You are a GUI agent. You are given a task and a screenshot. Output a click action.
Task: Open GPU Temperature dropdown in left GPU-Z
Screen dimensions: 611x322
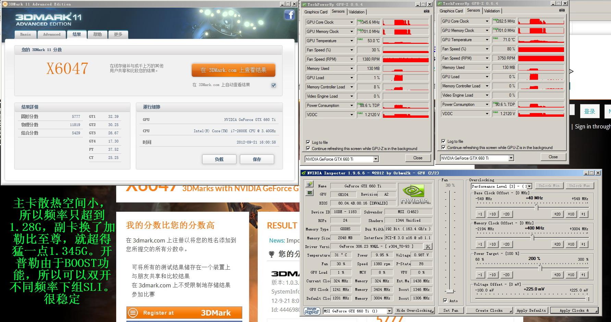[x=352, y=41]
